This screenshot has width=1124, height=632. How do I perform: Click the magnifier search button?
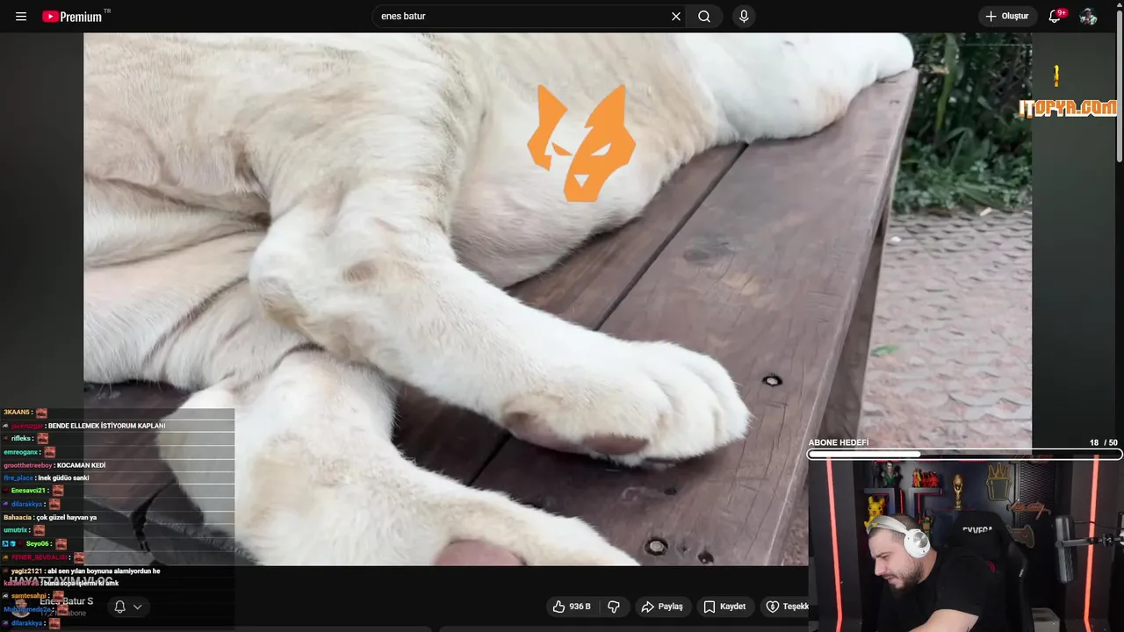(704, 17)
